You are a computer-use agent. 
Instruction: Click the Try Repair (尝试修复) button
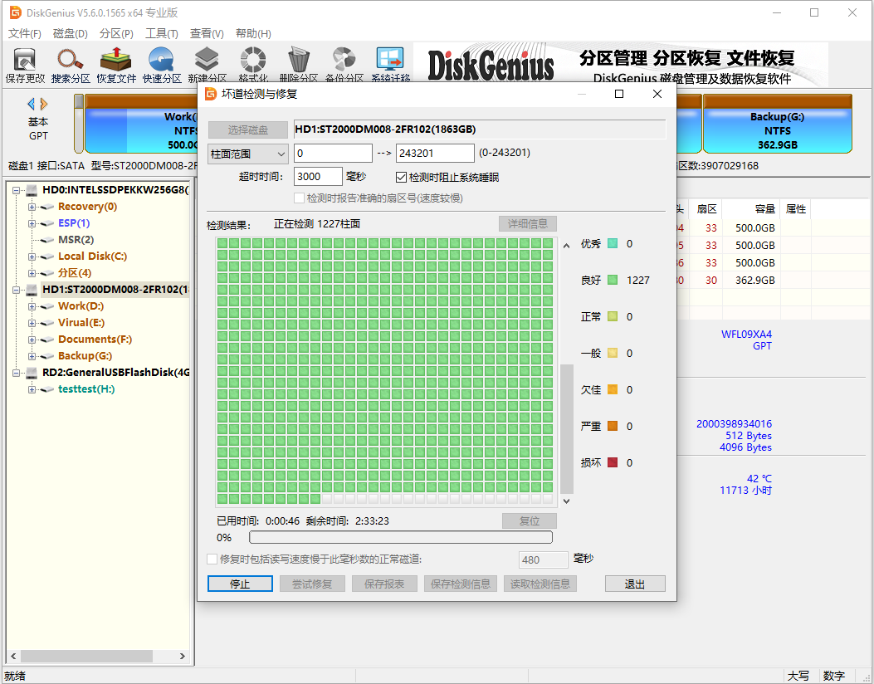tap(312, 584)
